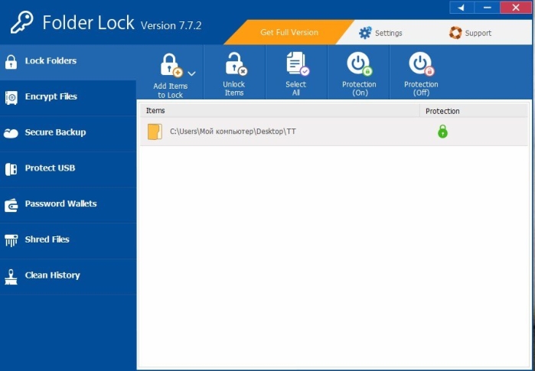
Task: Open Password Wallets wallet icon
Action: coord(11,205)
